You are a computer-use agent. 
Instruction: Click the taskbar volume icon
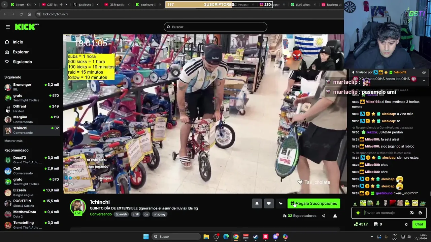click(x=409, y=237)
